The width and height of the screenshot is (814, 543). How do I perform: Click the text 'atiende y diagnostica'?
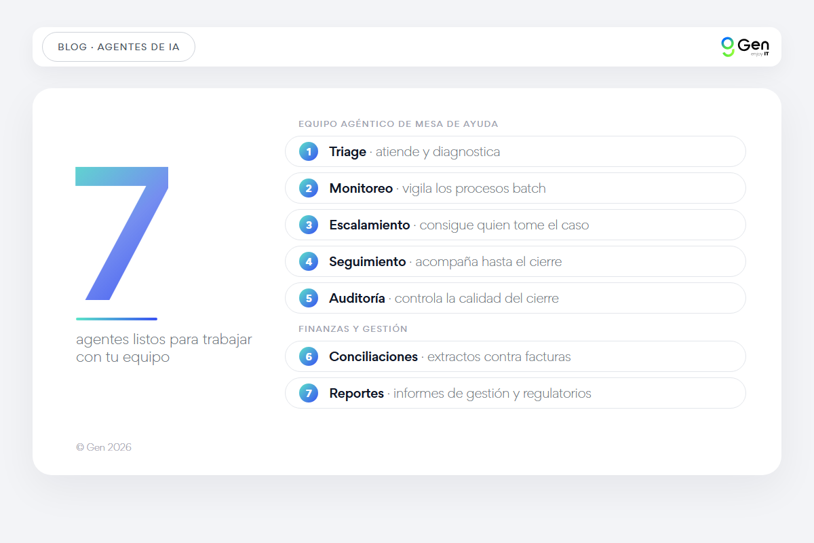coord(438,151)
